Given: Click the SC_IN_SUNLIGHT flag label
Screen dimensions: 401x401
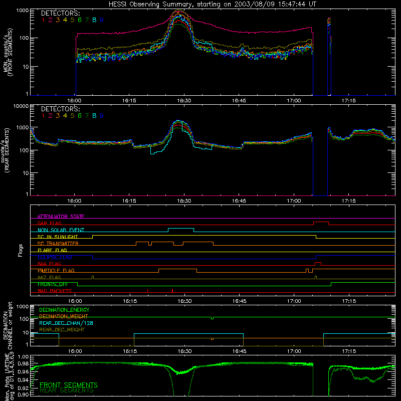Looking at the screenshot, I should pyautogui.click(x=58, y=237).
